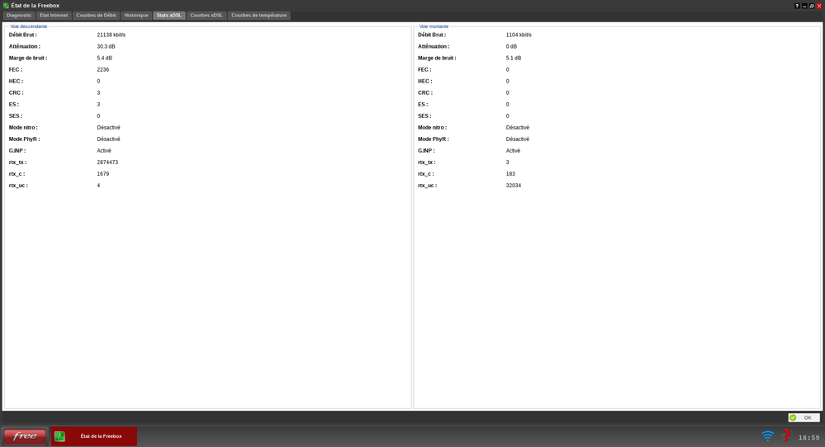Click upstream Mode PhyR label

pos(434,139)
